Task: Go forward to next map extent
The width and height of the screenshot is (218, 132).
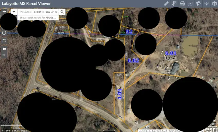Action: tap(4, 55)
